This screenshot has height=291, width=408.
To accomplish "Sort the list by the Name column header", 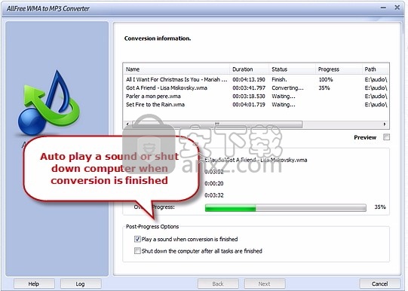I will 176,69.
